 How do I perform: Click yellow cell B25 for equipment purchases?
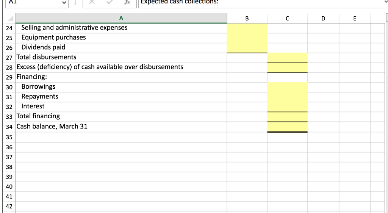(247, 38)
